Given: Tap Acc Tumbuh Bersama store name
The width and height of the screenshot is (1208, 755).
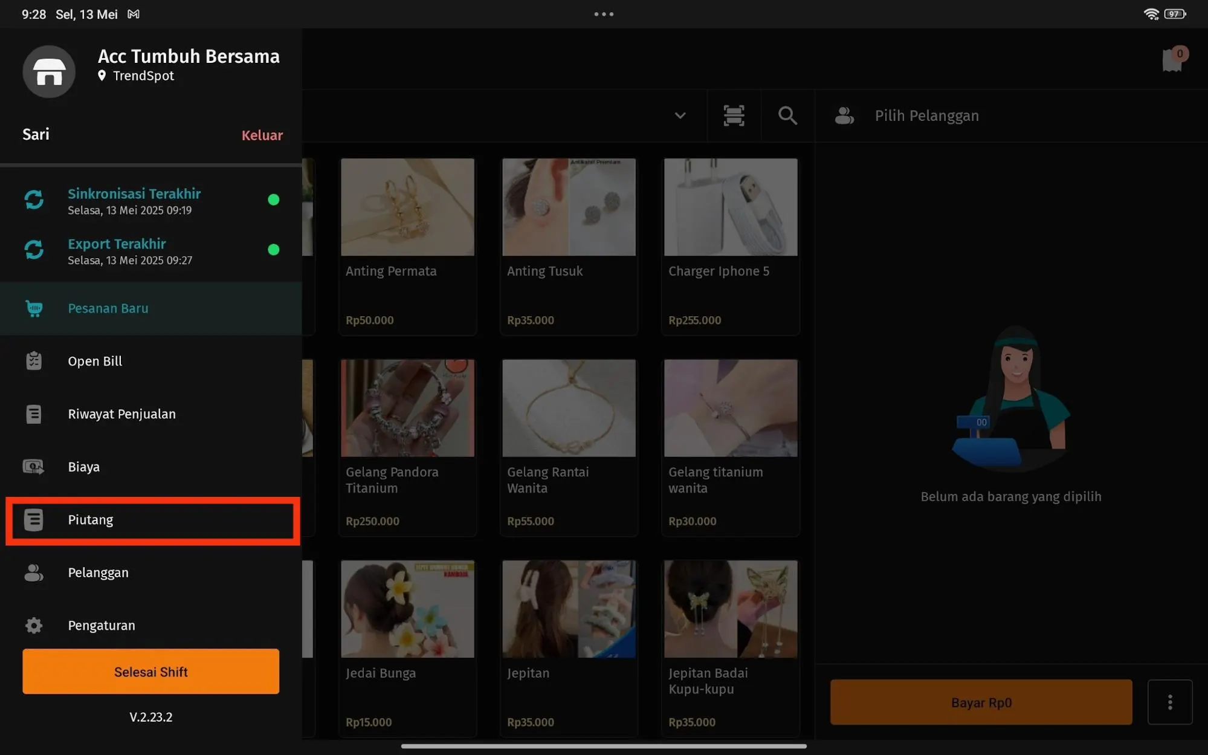Looking at the screenshot, I should 189,56.
